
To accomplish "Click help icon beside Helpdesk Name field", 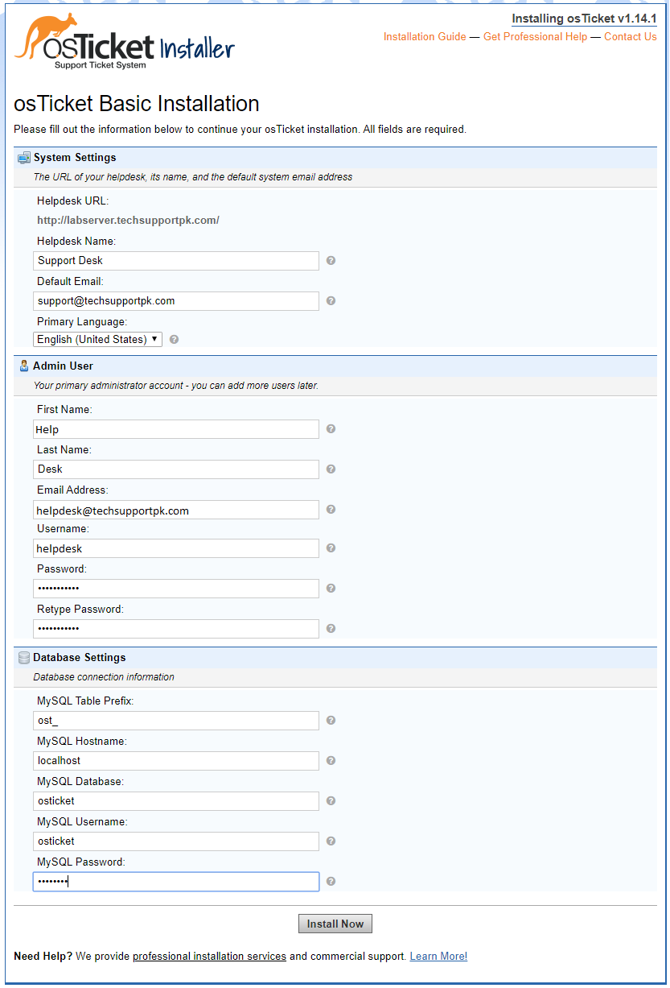I will [331, 261].
